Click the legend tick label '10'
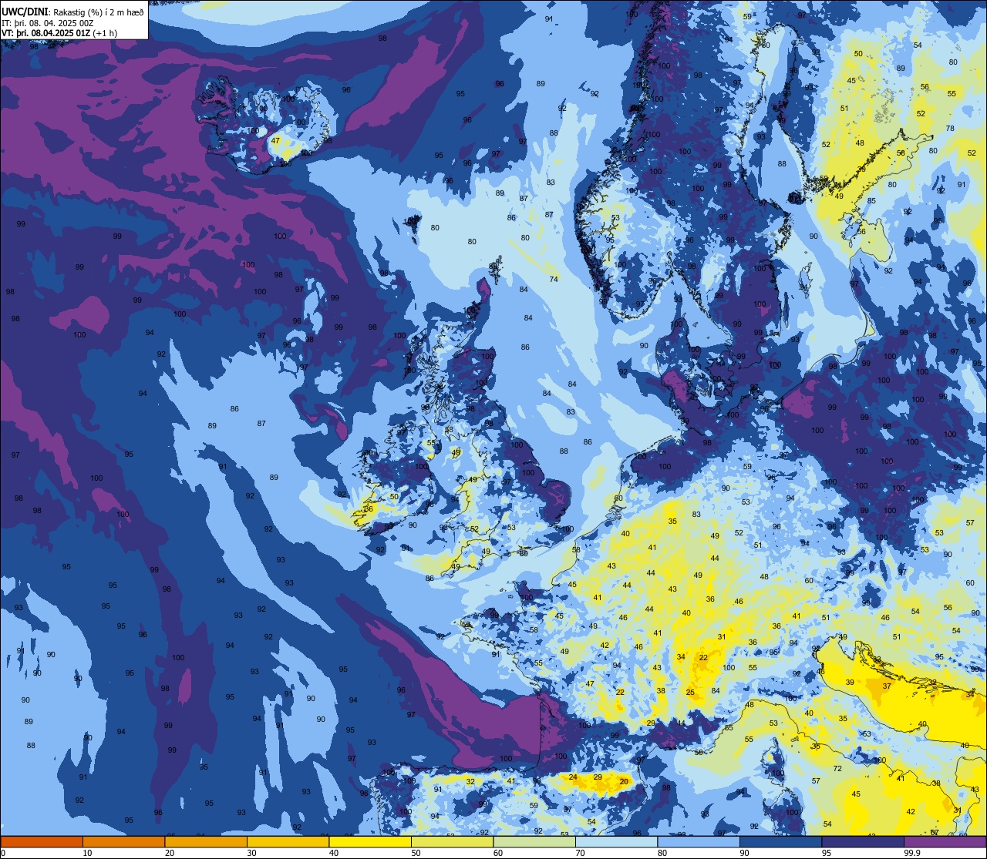Screen dimensions: 987x859 click(x=87, y=853)
